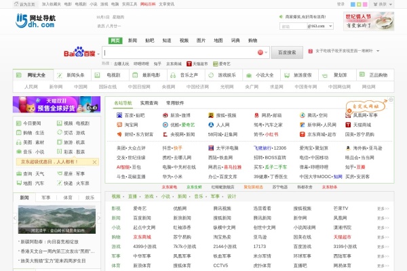This screenshot has height=271, width=407.
Task: Click 自定义网址 bubble label
Action: coord(366,106)
